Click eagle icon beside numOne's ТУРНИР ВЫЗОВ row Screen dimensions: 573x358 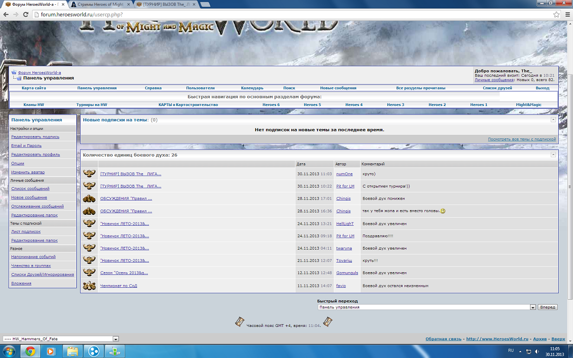click(x=89, y=174)
